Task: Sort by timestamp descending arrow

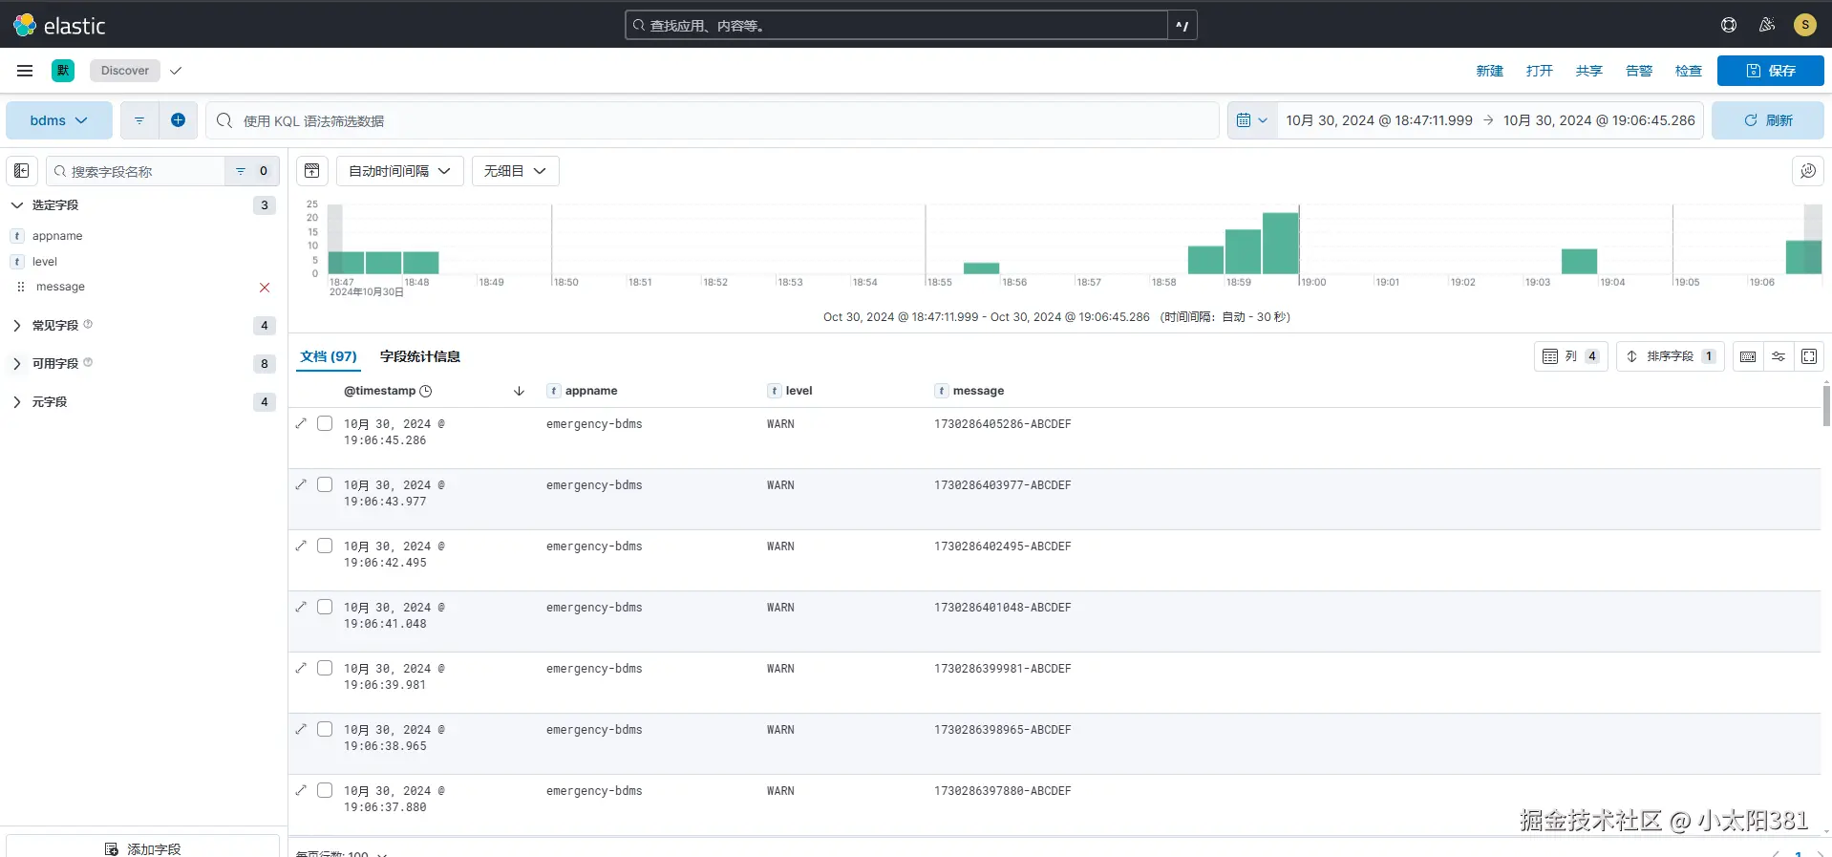Action: 519,391
